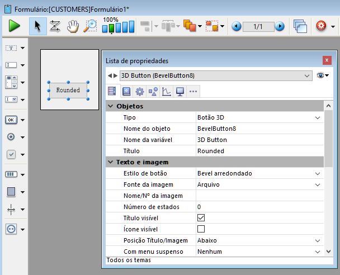
Task: Collapse the Objetos section
Action: [x=110, y=106]
